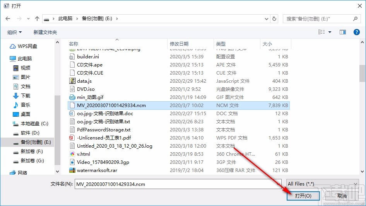Open the 下载 folder
366x206 pixels.
point(22,95)
